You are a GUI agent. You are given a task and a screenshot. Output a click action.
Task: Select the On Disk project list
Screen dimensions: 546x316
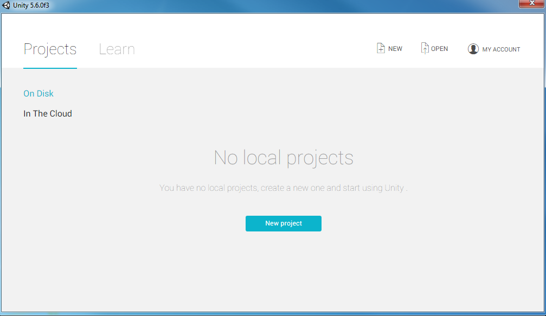point(38,94)
